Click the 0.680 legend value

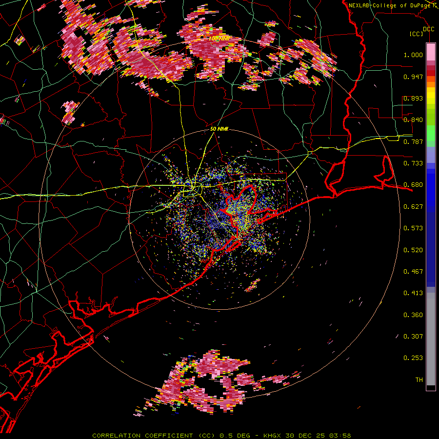pyautogui.click(x=413, y=185)
